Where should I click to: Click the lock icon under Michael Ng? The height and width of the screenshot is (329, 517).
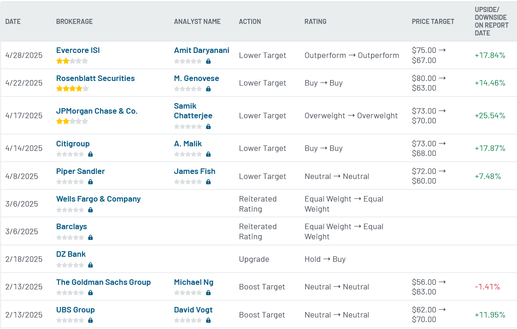click(208, 293)
